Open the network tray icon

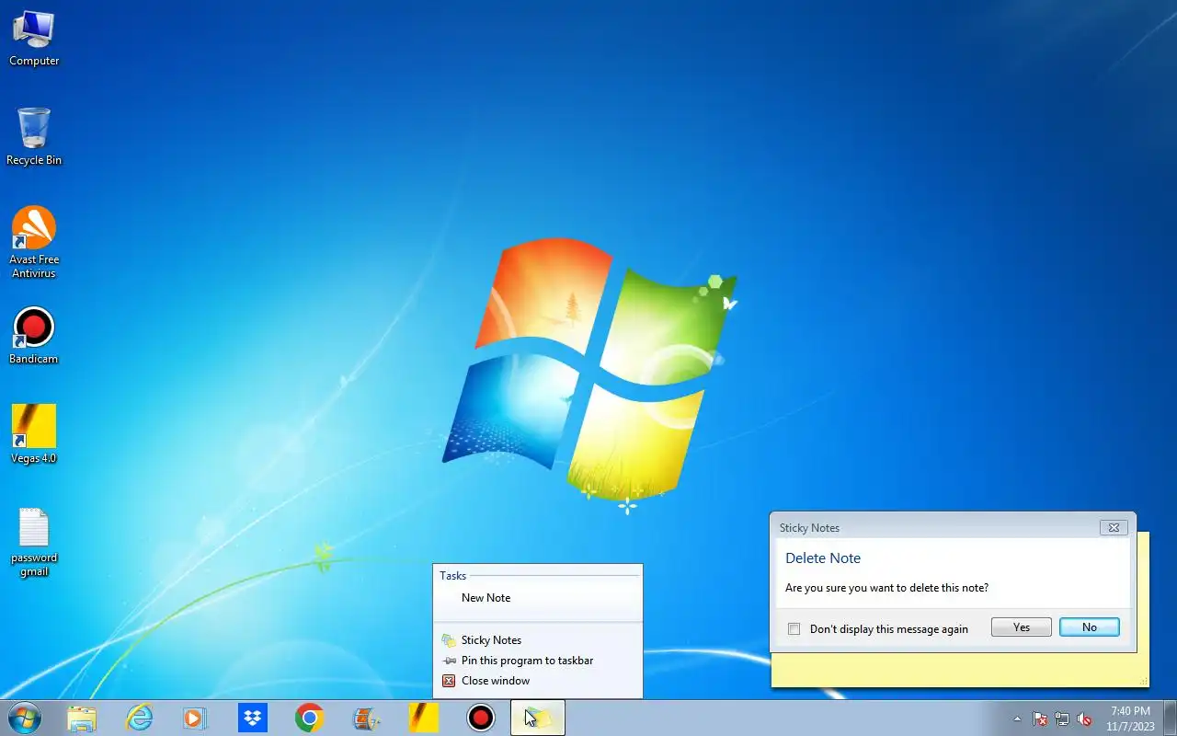[1062, 719]
